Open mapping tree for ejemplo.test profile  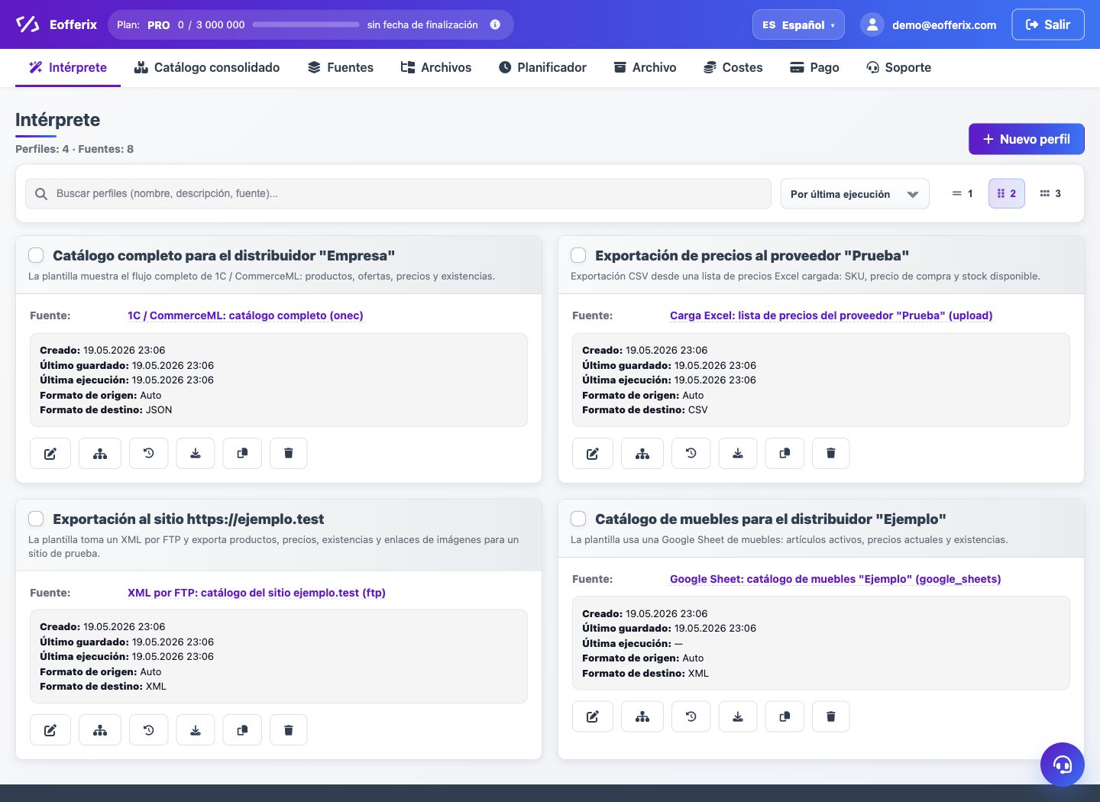click(x=100, y=730)
